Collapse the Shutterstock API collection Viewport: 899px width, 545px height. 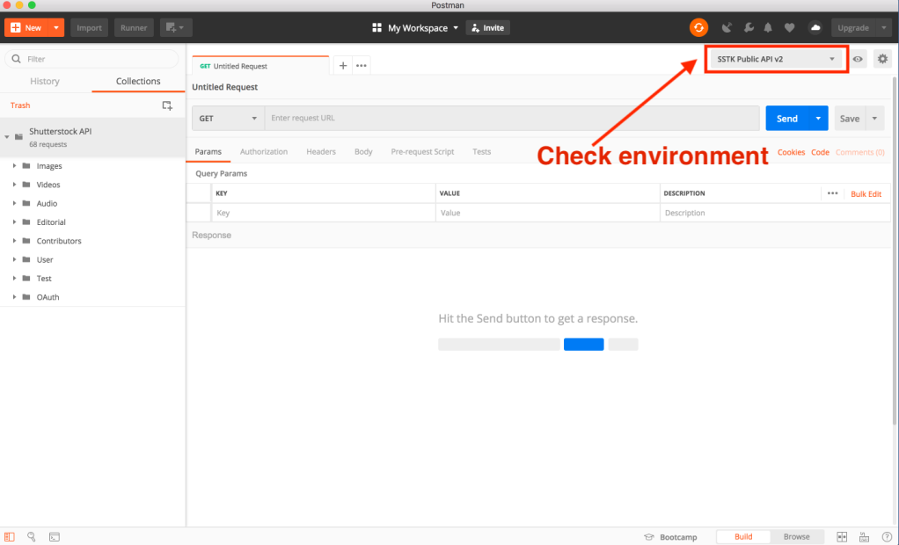(x=7, y=137)
